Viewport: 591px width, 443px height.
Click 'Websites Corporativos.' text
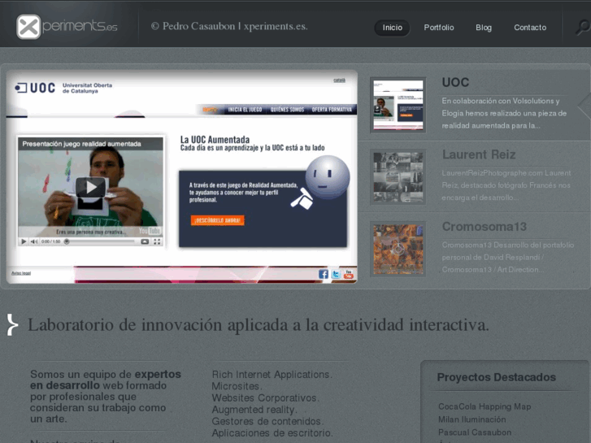pos(266,397)
